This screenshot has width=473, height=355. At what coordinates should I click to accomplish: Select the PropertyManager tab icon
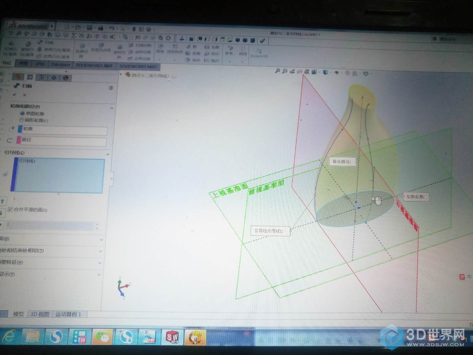30,77
